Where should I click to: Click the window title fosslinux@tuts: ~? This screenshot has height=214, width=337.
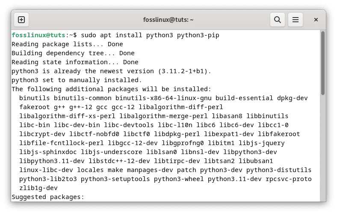click(x=168, y=20)
